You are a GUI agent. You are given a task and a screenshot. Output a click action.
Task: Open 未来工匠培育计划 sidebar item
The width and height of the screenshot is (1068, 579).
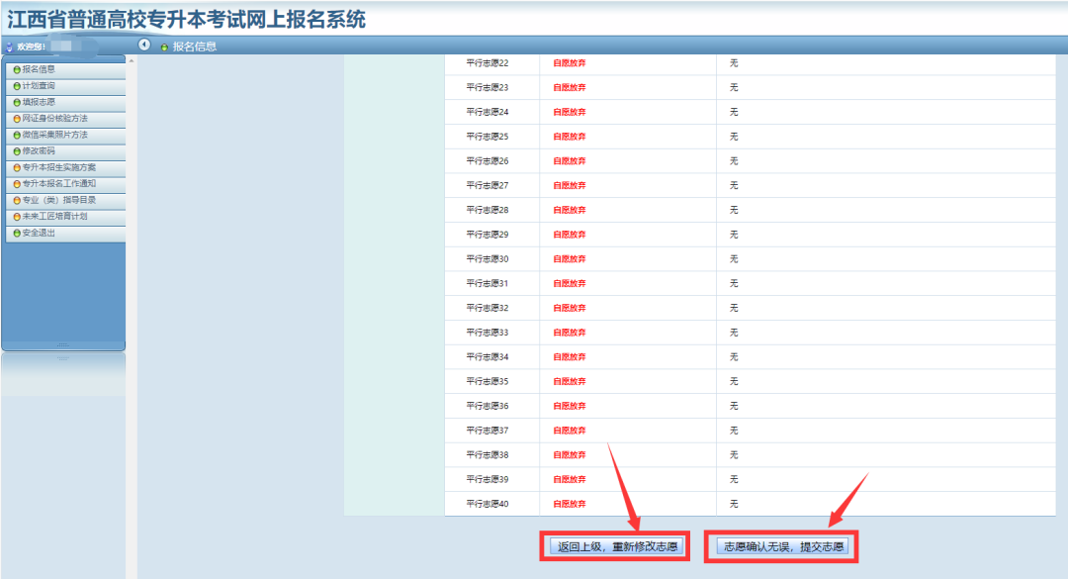65,217
